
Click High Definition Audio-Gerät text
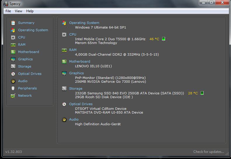point(98,124)
